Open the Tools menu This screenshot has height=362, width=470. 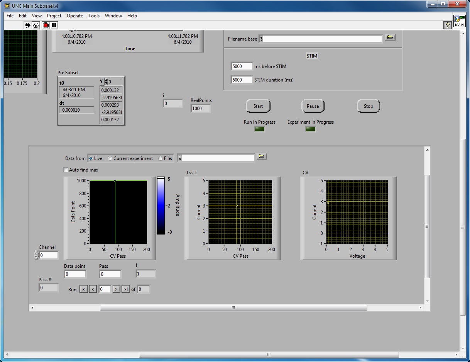point(94,16)
